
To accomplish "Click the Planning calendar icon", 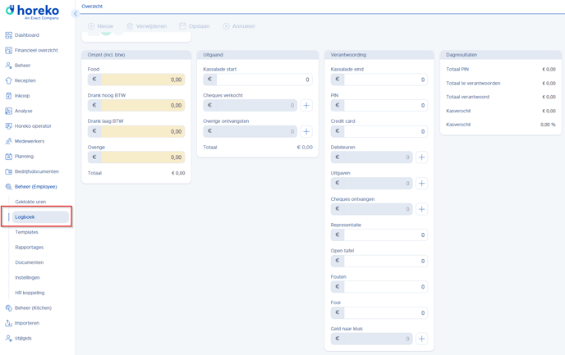I will (x=9, y=157).
